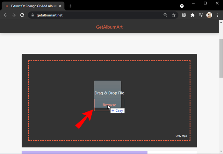This screenshot has width=223, height=154.
Task: Open the zoom magnifier in address bar
Action: (165, 15)
